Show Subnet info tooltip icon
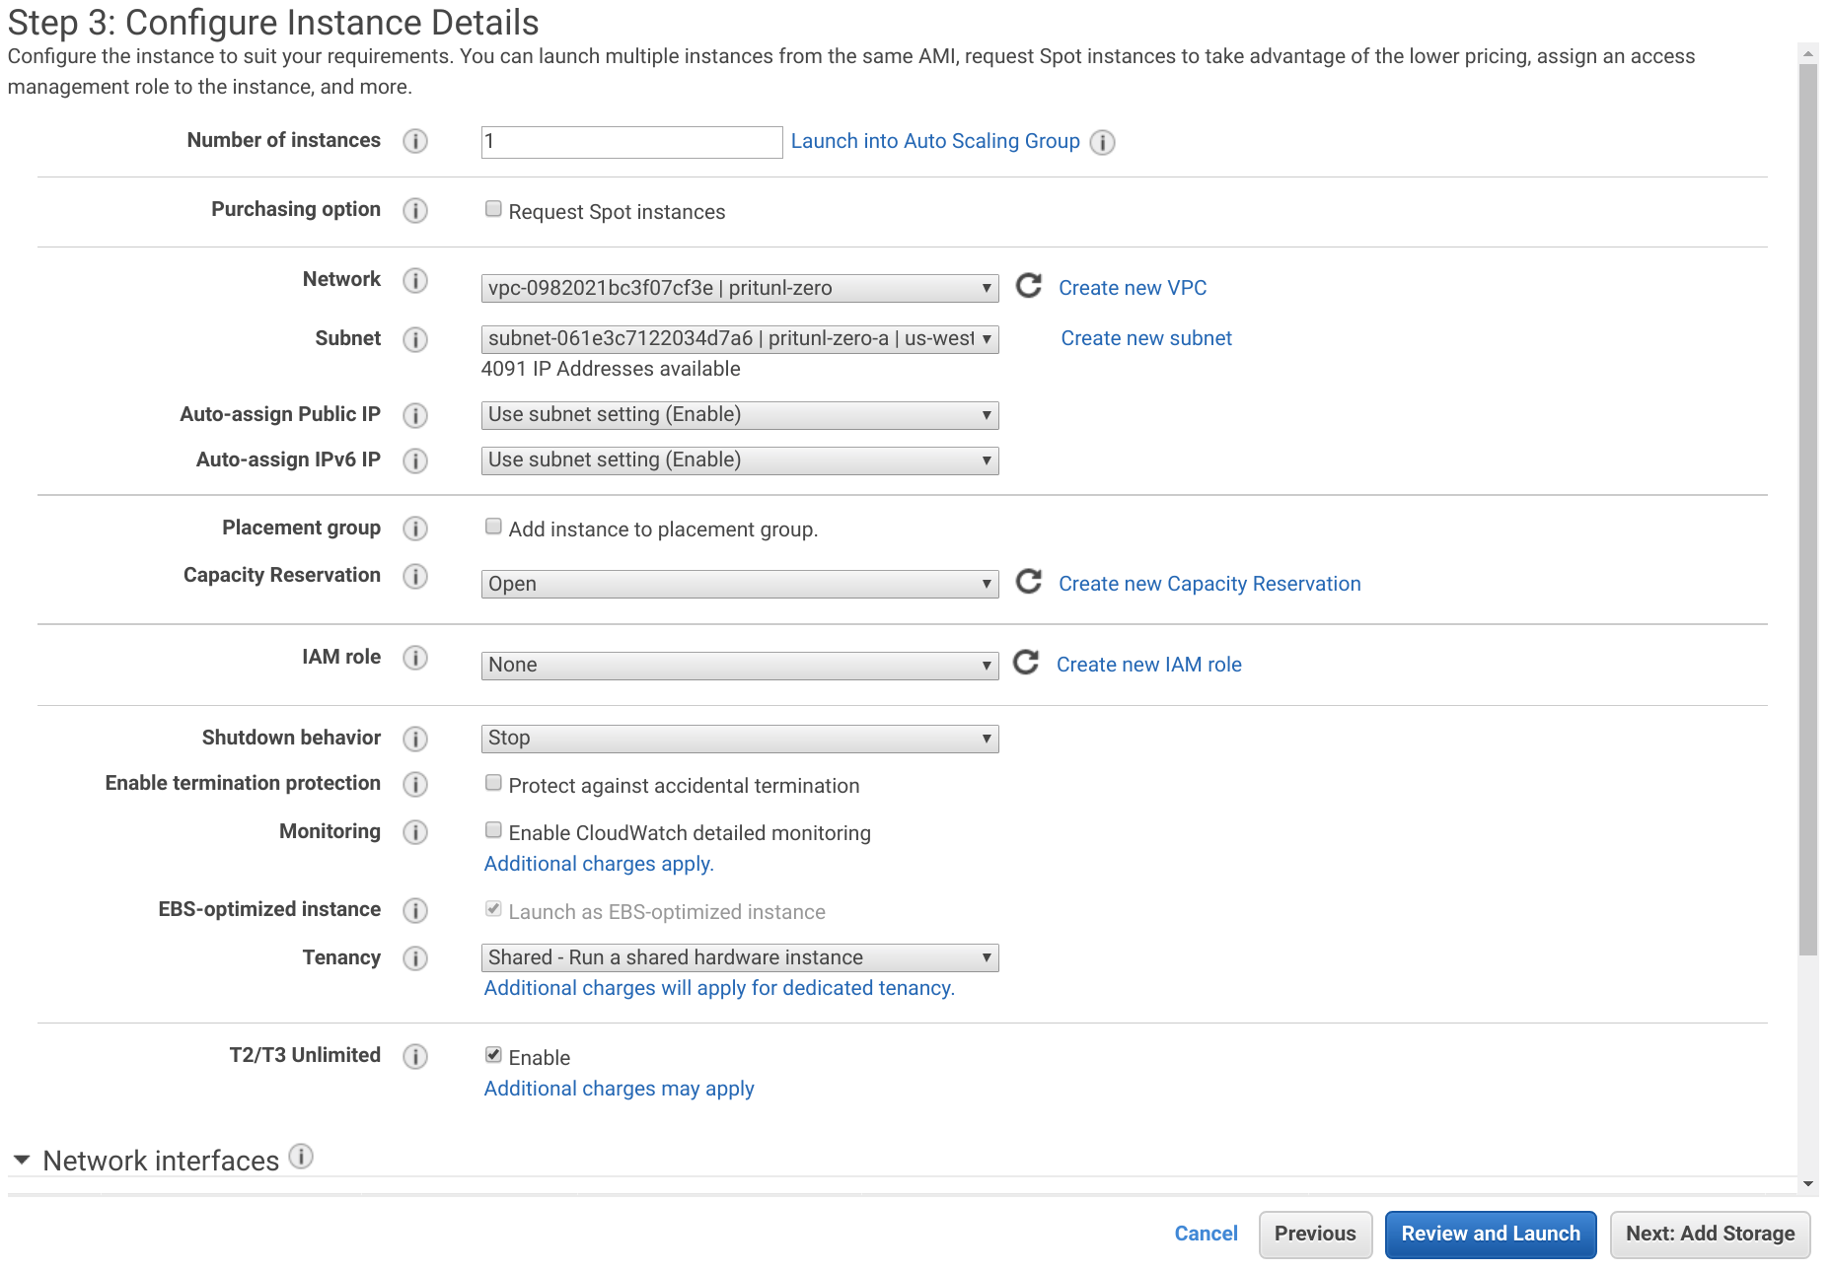This screenshot has height=1271, width=1831. 415,339
